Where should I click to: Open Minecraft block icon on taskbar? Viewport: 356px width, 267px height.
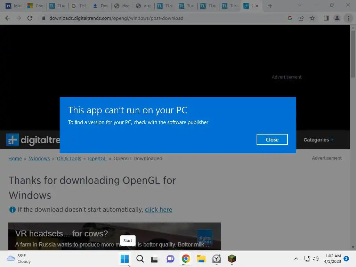(x=232, y=259)
